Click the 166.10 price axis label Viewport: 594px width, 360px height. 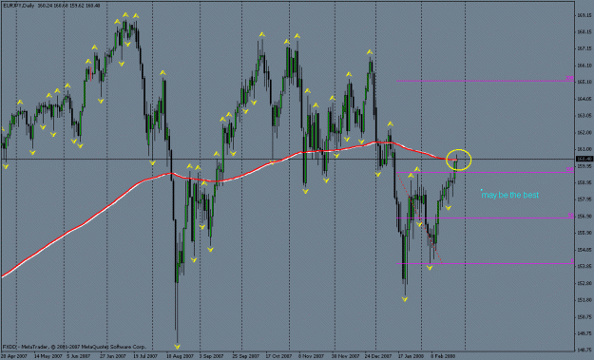point(584,66)
